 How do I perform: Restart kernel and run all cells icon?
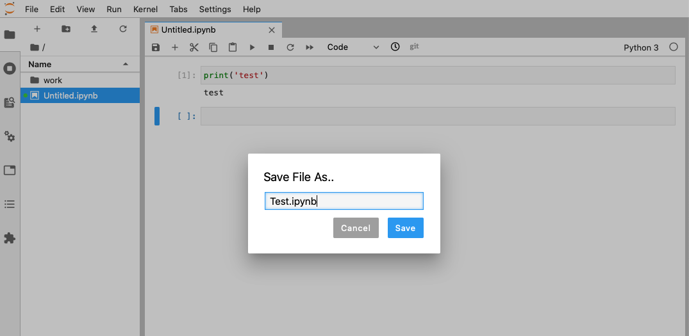pyautogui.click(x=310, y=47)
